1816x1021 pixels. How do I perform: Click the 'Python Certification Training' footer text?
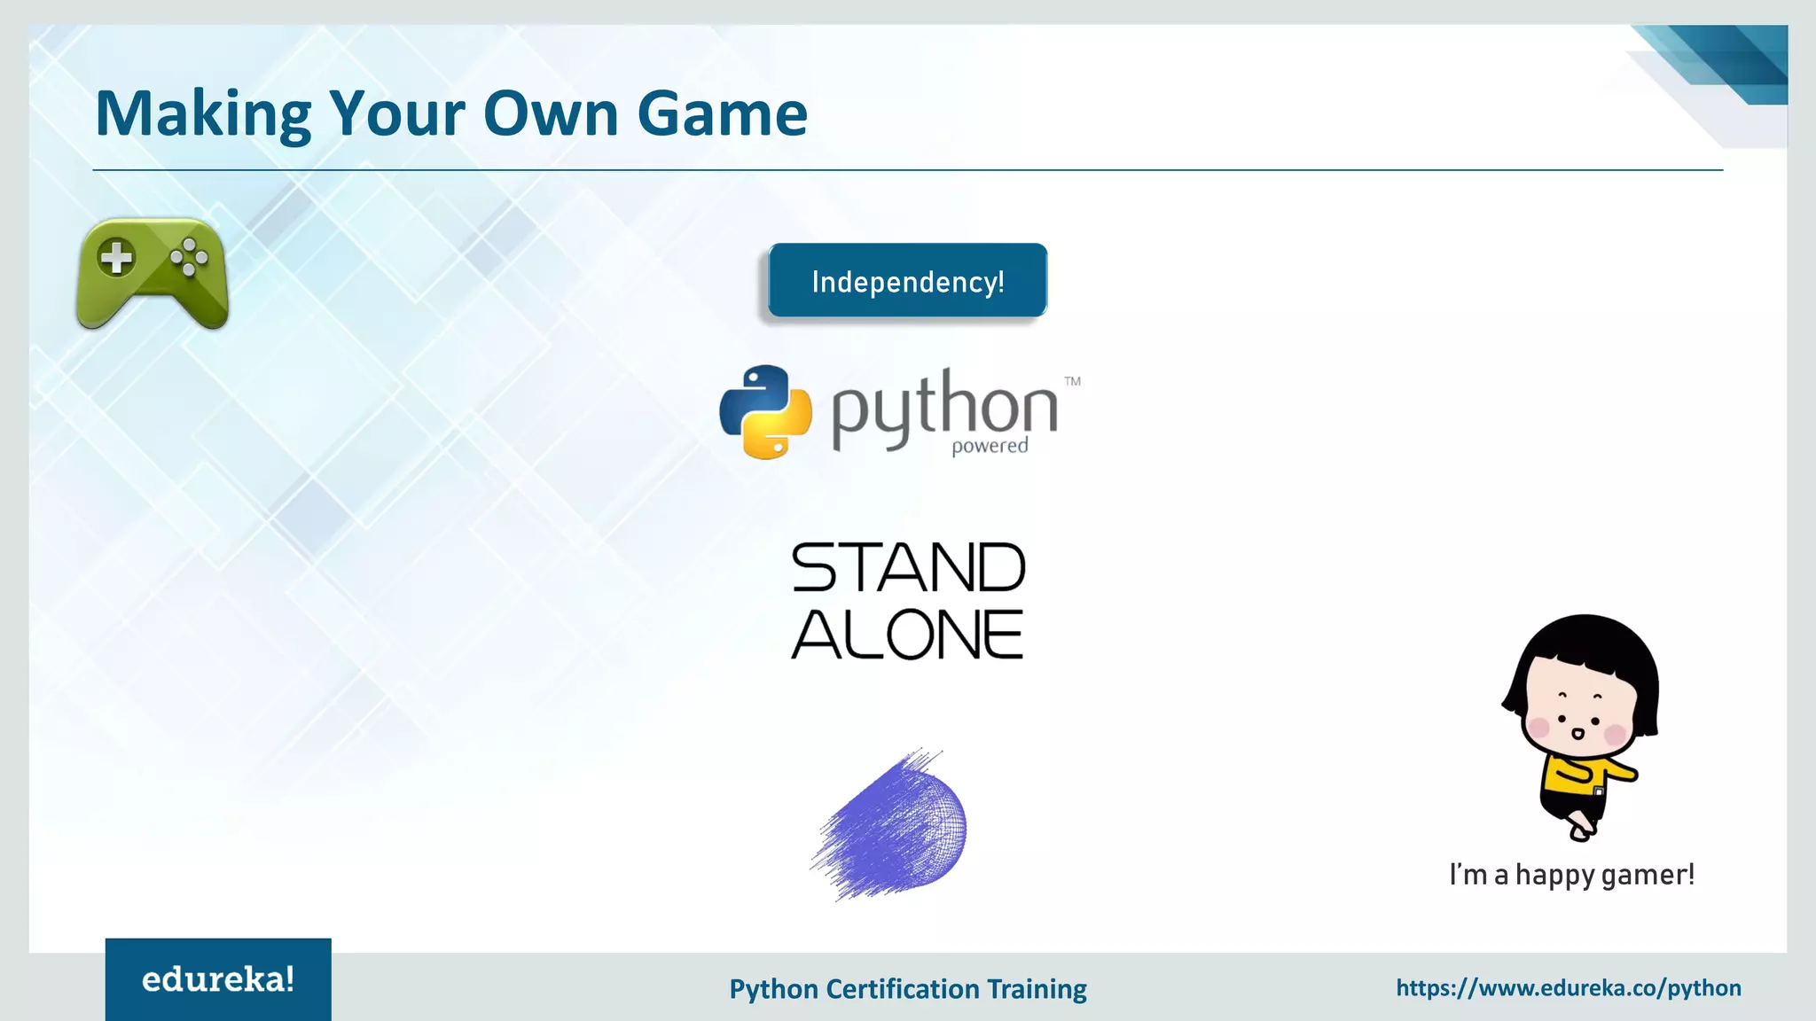908,988
